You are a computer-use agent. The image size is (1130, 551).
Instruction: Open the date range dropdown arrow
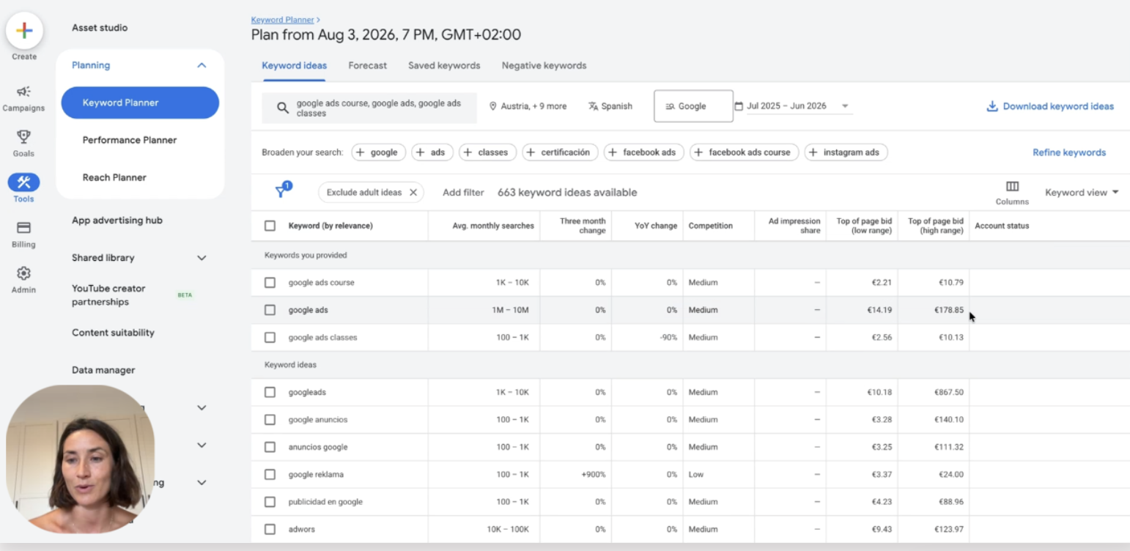click(x=845, y=106)
